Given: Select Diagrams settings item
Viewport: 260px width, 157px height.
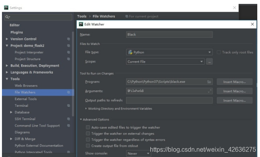Looking at the screenshot, I should (x=22, y=132).
